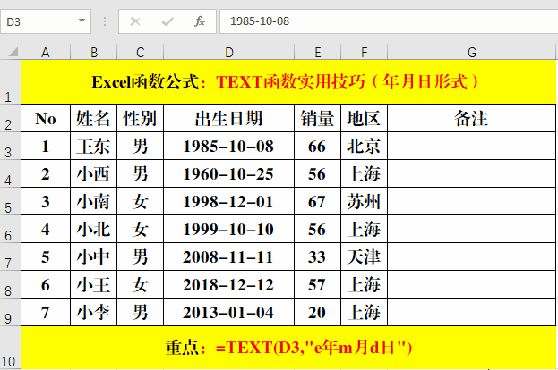Select the column G header
Screen dimensions: 558x370
click(x=471, y=52)
